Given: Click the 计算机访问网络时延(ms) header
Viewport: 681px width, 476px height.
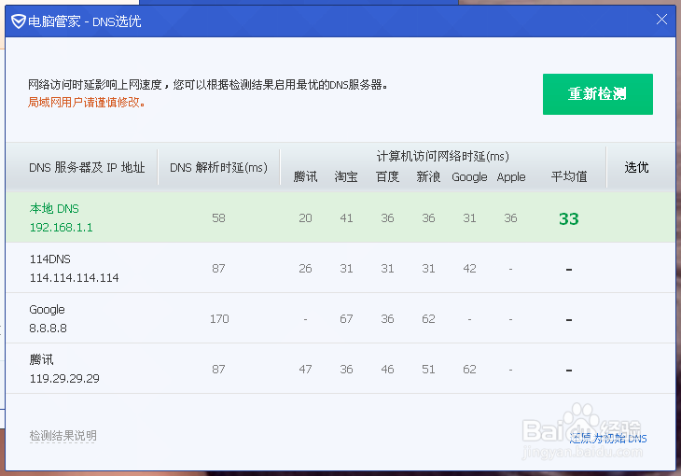Looking at the screenshot, I should pos(442,156).
